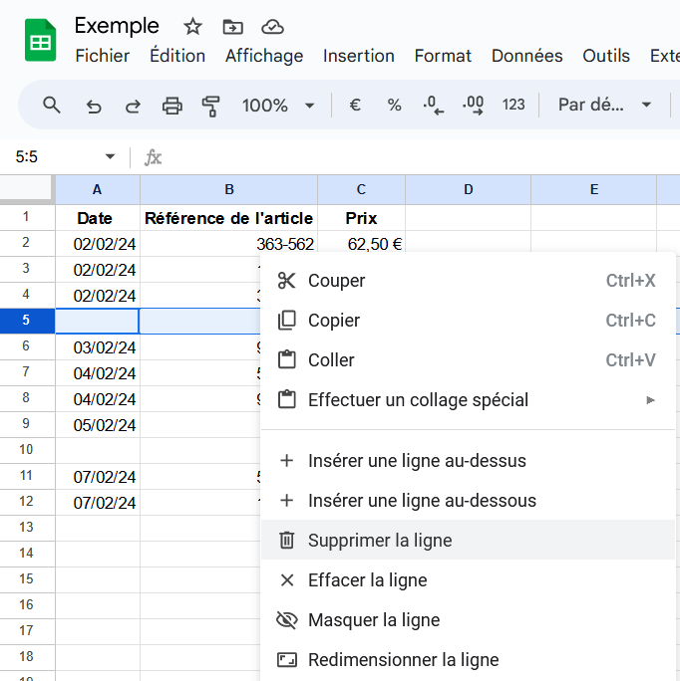
Task: Expand Effectuer un collage spécial submenu arrow
Action: pyautogui.click(x=650, y=400)
